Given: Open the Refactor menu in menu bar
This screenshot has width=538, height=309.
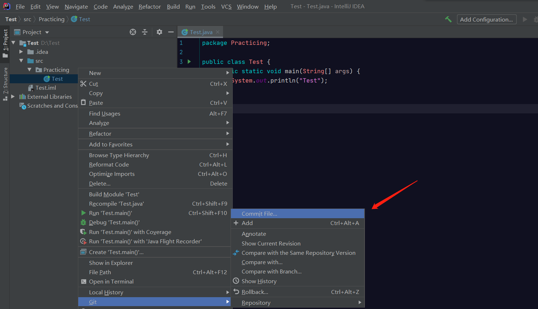Looking at the screenshot, I should [x=150, y=6].
